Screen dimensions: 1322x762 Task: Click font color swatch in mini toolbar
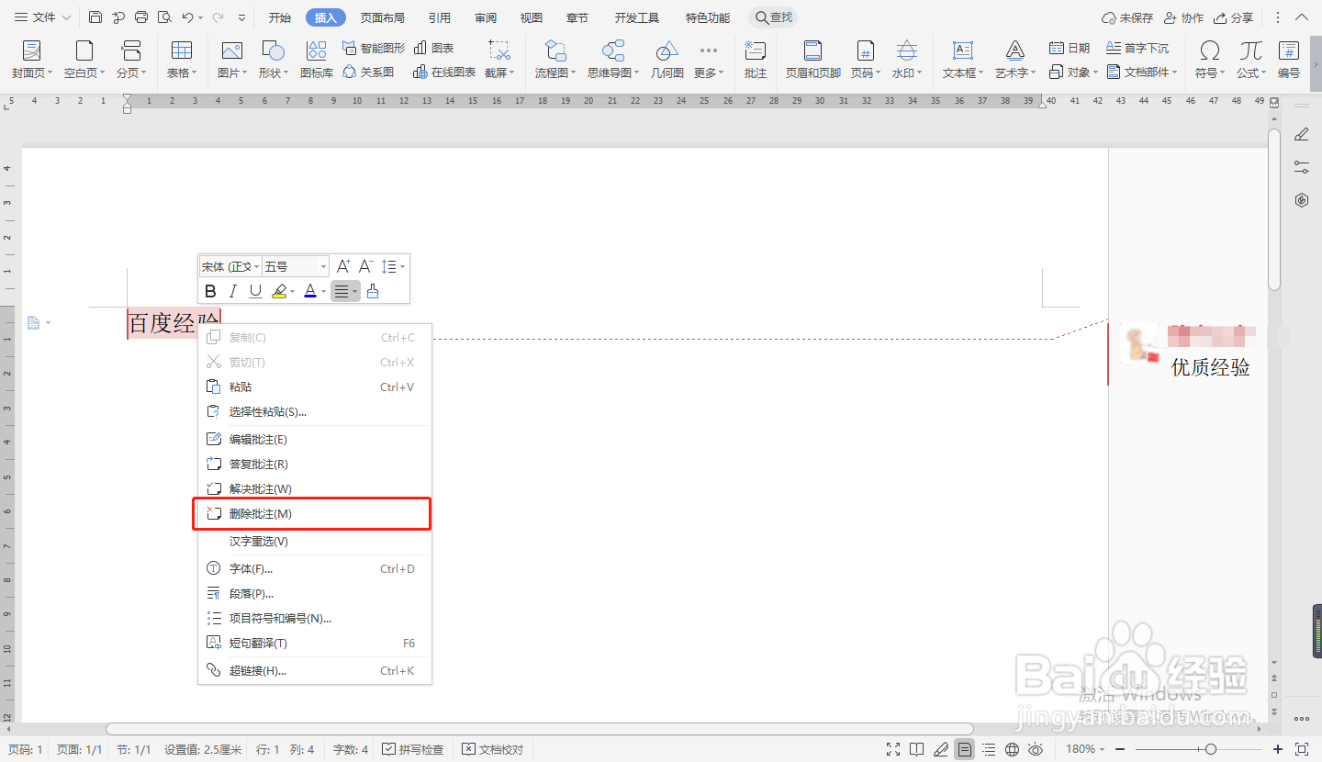tap(310, 291)
